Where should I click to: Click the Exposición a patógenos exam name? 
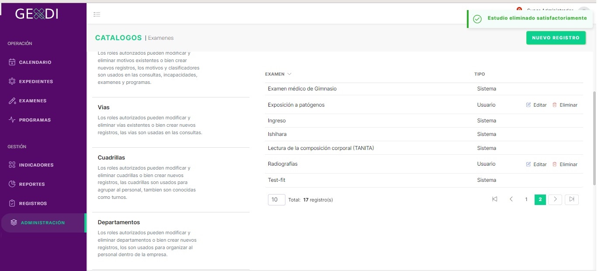click(296, 105)
